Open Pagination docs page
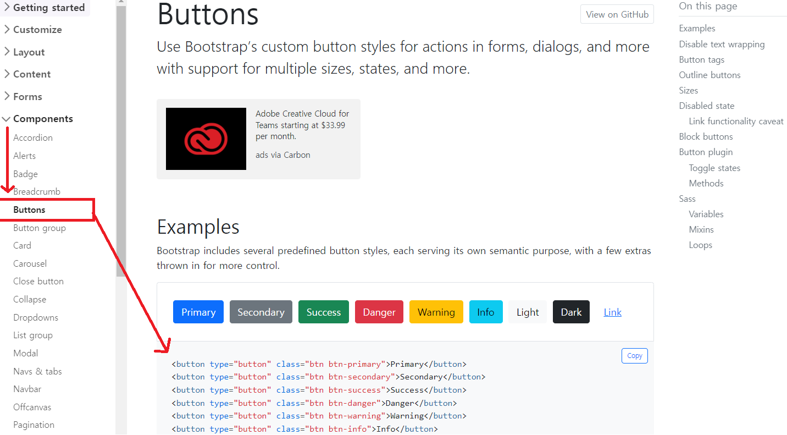This screenshot has height=435, width=787. point(34,425)
